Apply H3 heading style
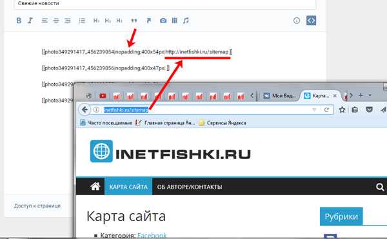 pyautogui.click(x=119, y=21)
